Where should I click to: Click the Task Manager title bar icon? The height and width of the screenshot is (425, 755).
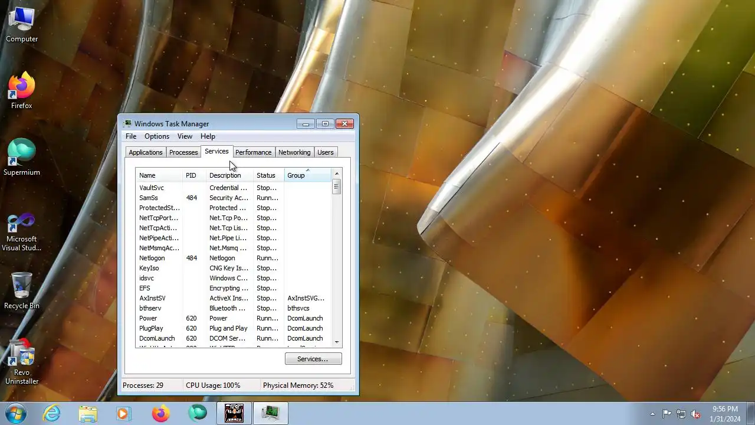[x=127, y=123]
